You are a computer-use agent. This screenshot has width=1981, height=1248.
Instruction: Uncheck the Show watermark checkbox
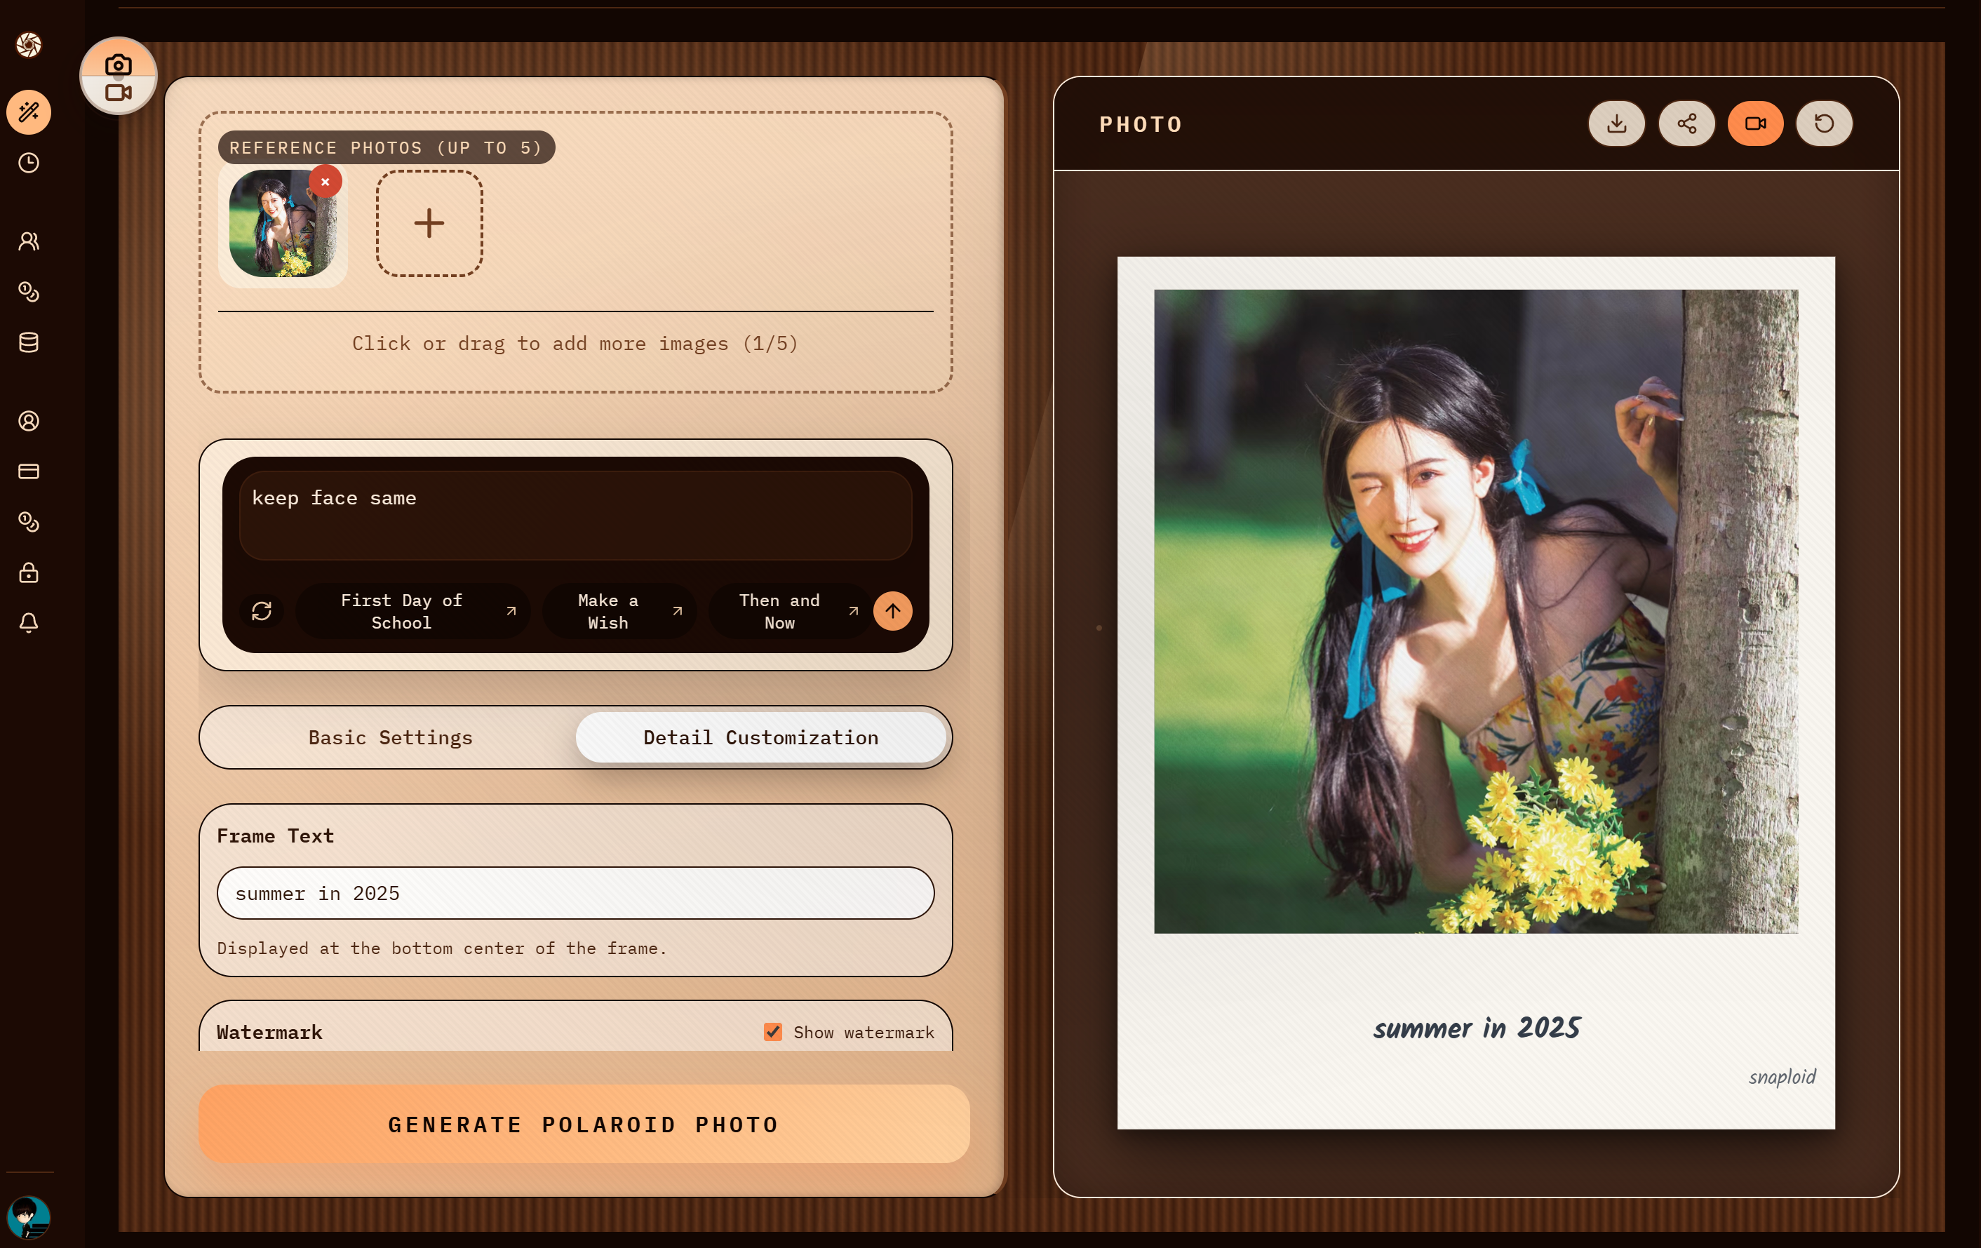[772, 1032]
